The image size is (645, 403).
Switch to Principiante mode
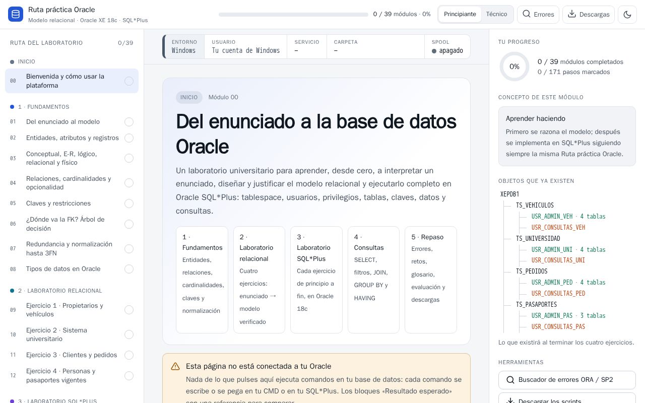pyautogui.click(x=460, y=14)
